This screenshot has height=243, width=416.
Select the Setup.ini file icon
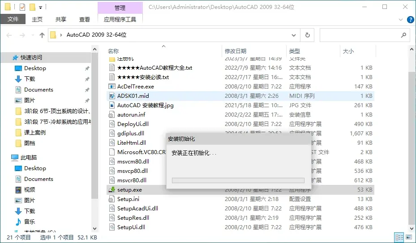pyautogui.click(x=112, y=199)
